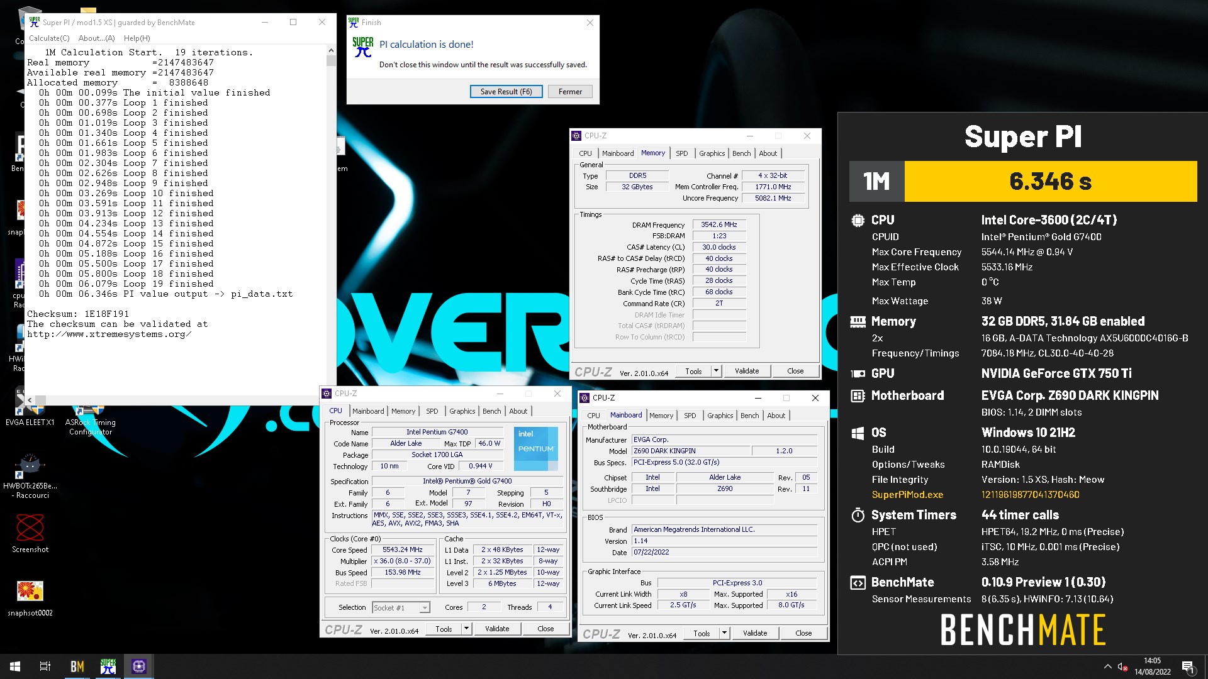This screenshot has height=679, width=1208.
Task: Click the SuperPiMod.exe label in BenchMate
Action: [907, 495]
